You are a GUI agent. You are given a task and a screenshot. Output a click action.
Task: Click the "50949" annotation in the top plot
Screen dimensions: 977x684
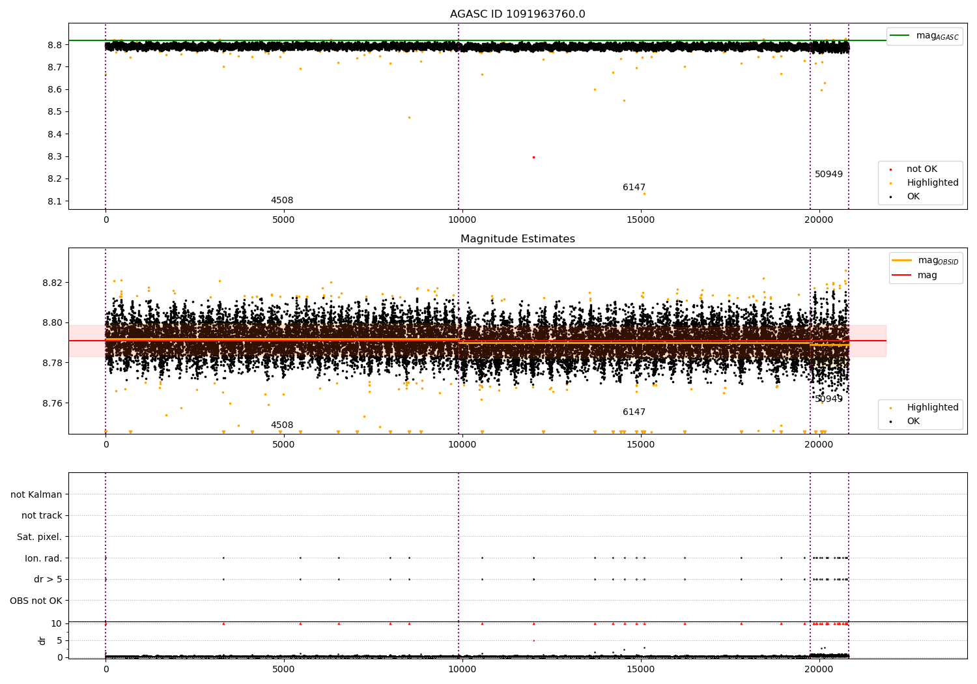[x=828, y=175]
